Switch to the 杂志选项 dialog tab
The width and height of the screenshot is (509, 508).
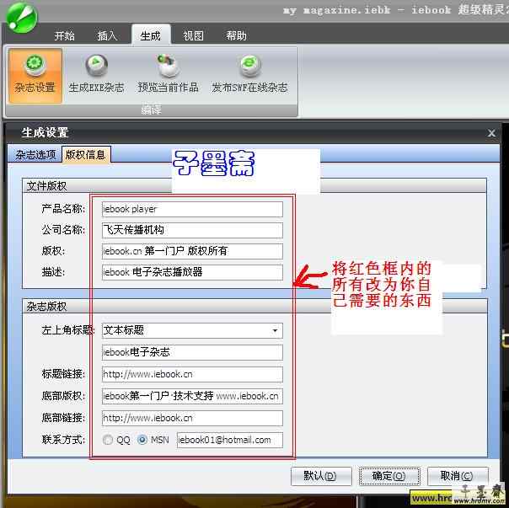[x=35, y=155]
